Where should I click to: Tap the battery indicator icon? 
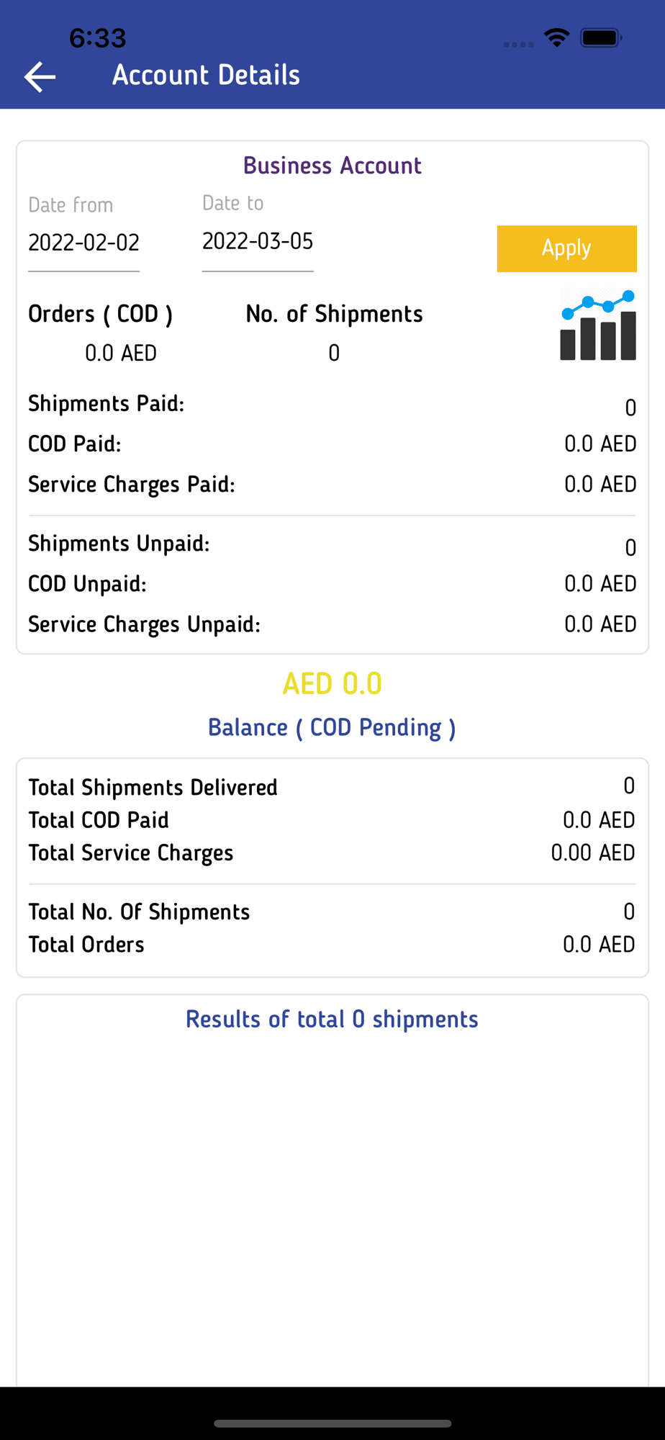[601, 37]
